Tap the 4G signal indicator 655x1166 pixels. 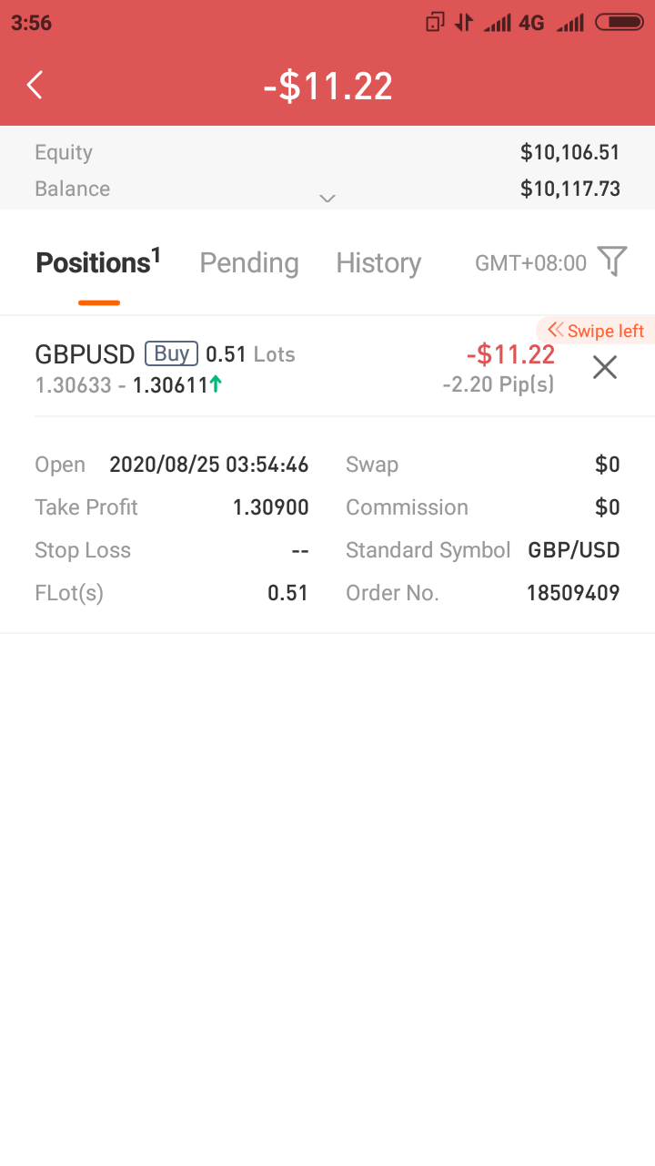coord(531,23)
